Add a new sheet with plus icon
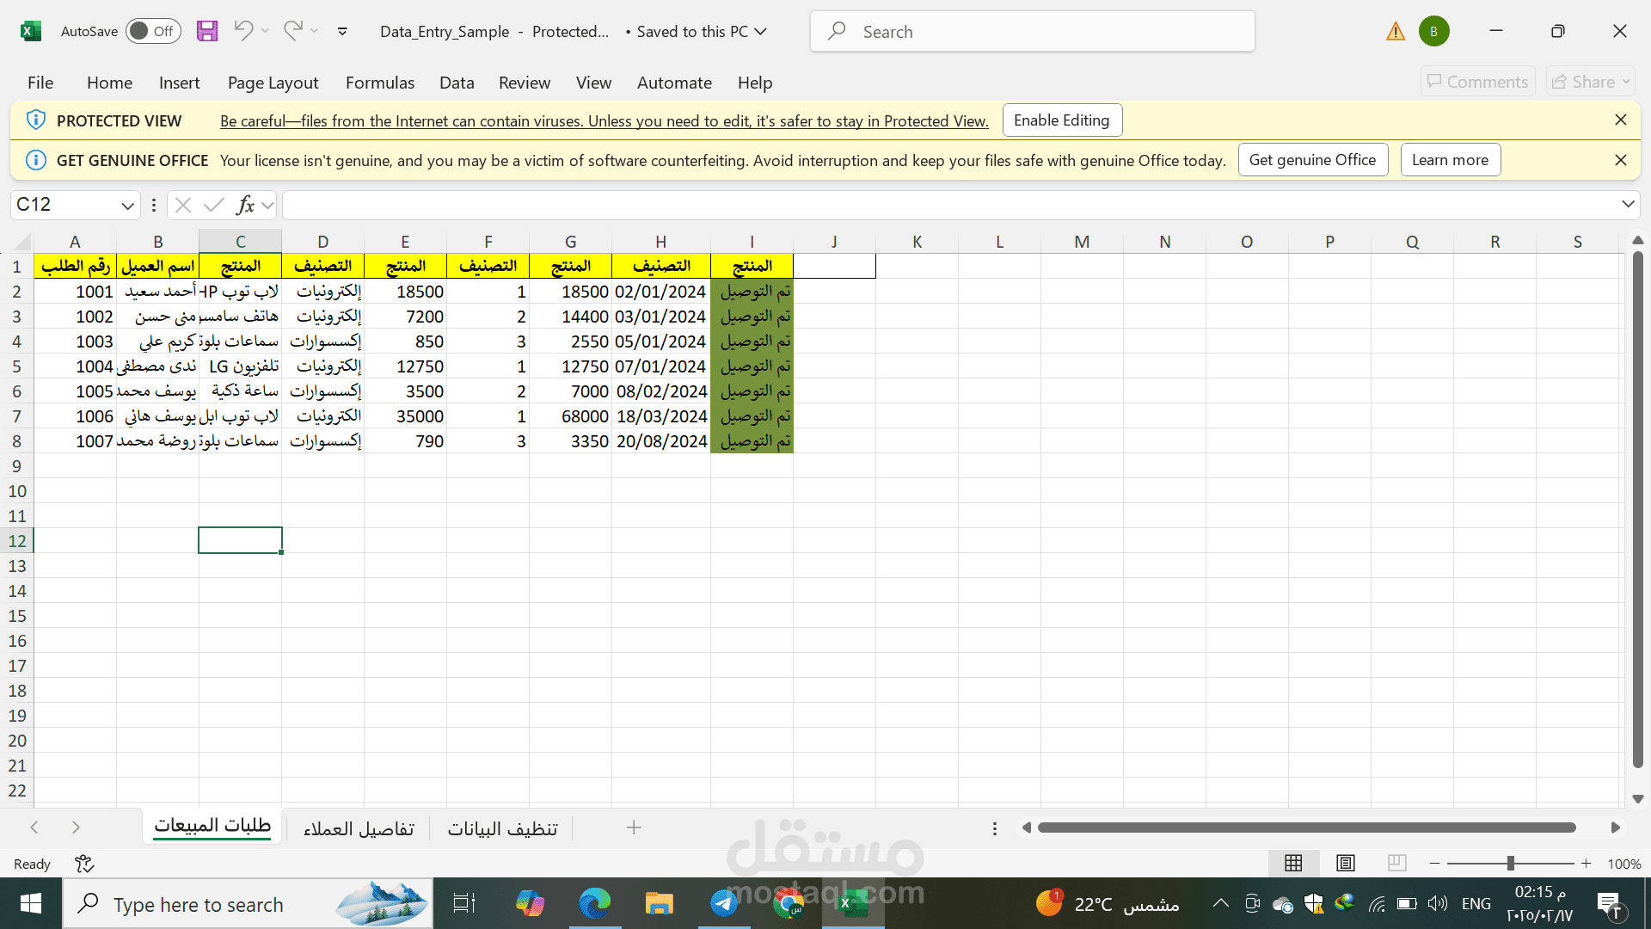The width and height of the screenshot is (1651, 929). pyautogui.click(x=634, y=827)
